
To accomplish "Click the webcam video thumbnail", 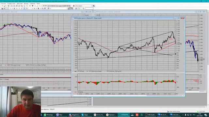I will [20, 102].
